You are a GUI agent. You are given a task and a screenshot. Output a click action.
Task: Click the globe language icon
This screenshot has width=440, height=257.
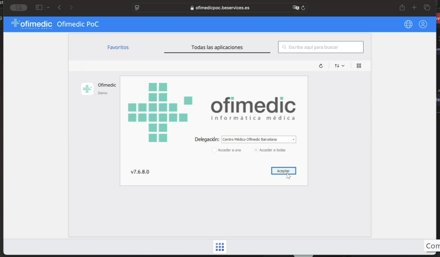click(408, 24)
